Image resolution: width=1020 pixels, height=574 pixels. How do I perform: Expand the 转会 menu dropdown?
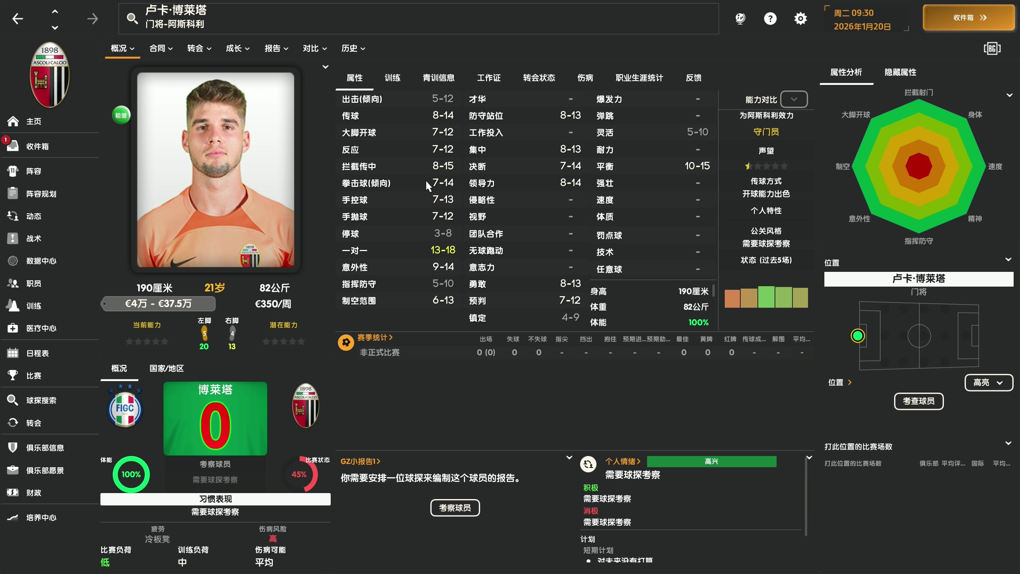pyautogui.click(x=199, y=48)
